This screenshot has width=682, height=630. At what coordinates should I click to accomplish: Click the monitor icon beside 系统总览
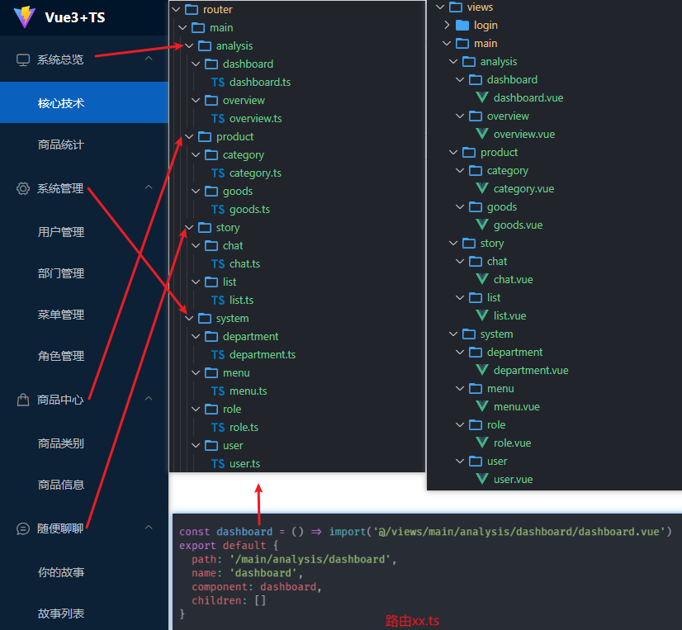pyautogui.click(x=23, y=59)
